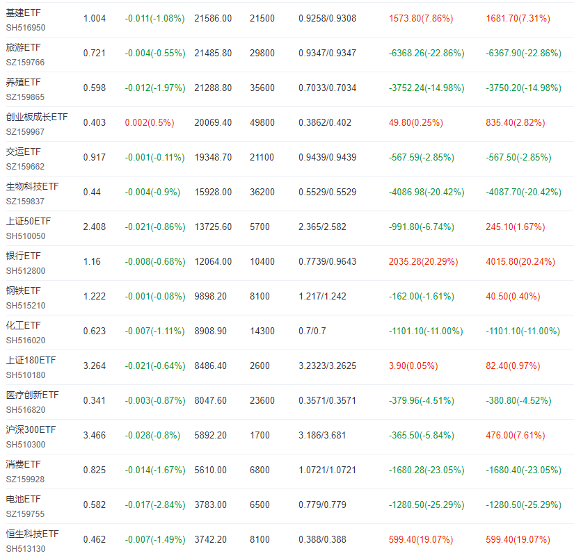
Task: Open the 养殖ETF fund name
Action: point(23,82)
